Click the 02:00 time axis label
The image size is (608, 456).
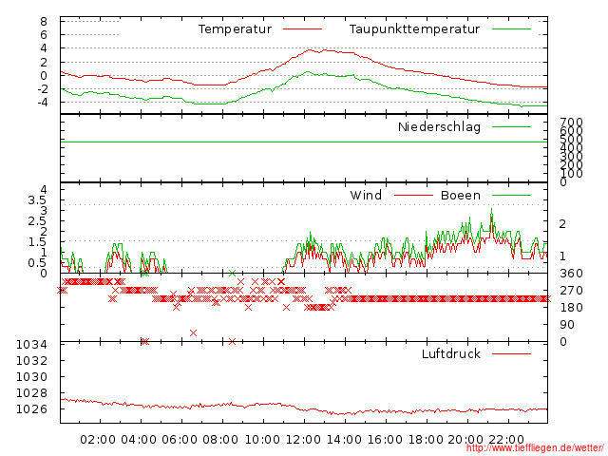coord(98,440)
